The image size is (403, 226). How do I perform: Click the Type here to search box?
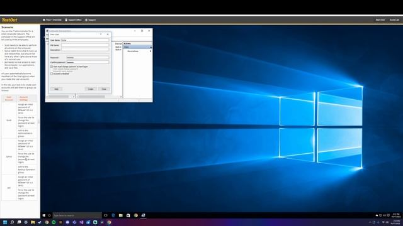[x=77, y=215]
